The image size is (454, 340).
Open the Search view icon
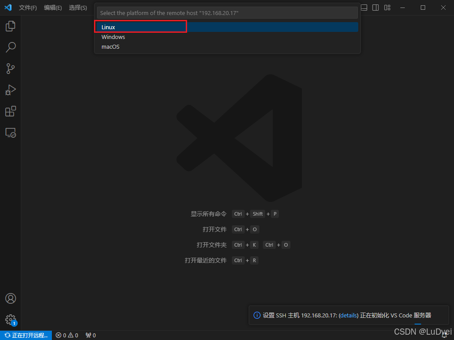pyautogui.click(x=11, y=47)
